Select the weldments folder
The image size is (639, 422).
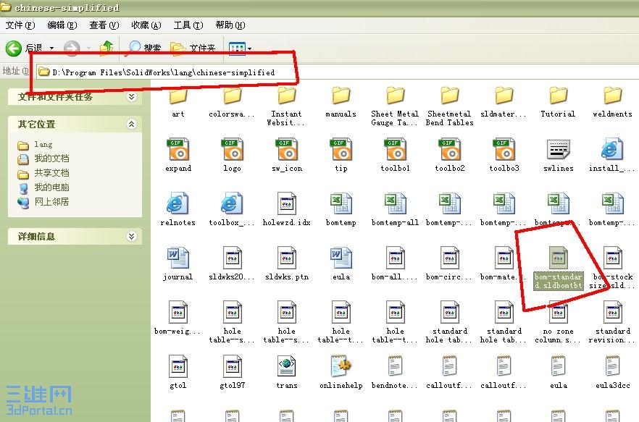pos(612,102)
